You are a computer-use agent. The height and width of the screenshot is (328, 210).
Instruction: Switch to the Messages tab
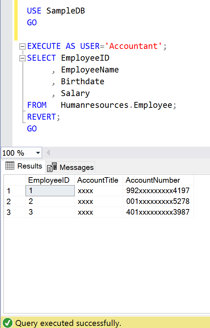71,167
